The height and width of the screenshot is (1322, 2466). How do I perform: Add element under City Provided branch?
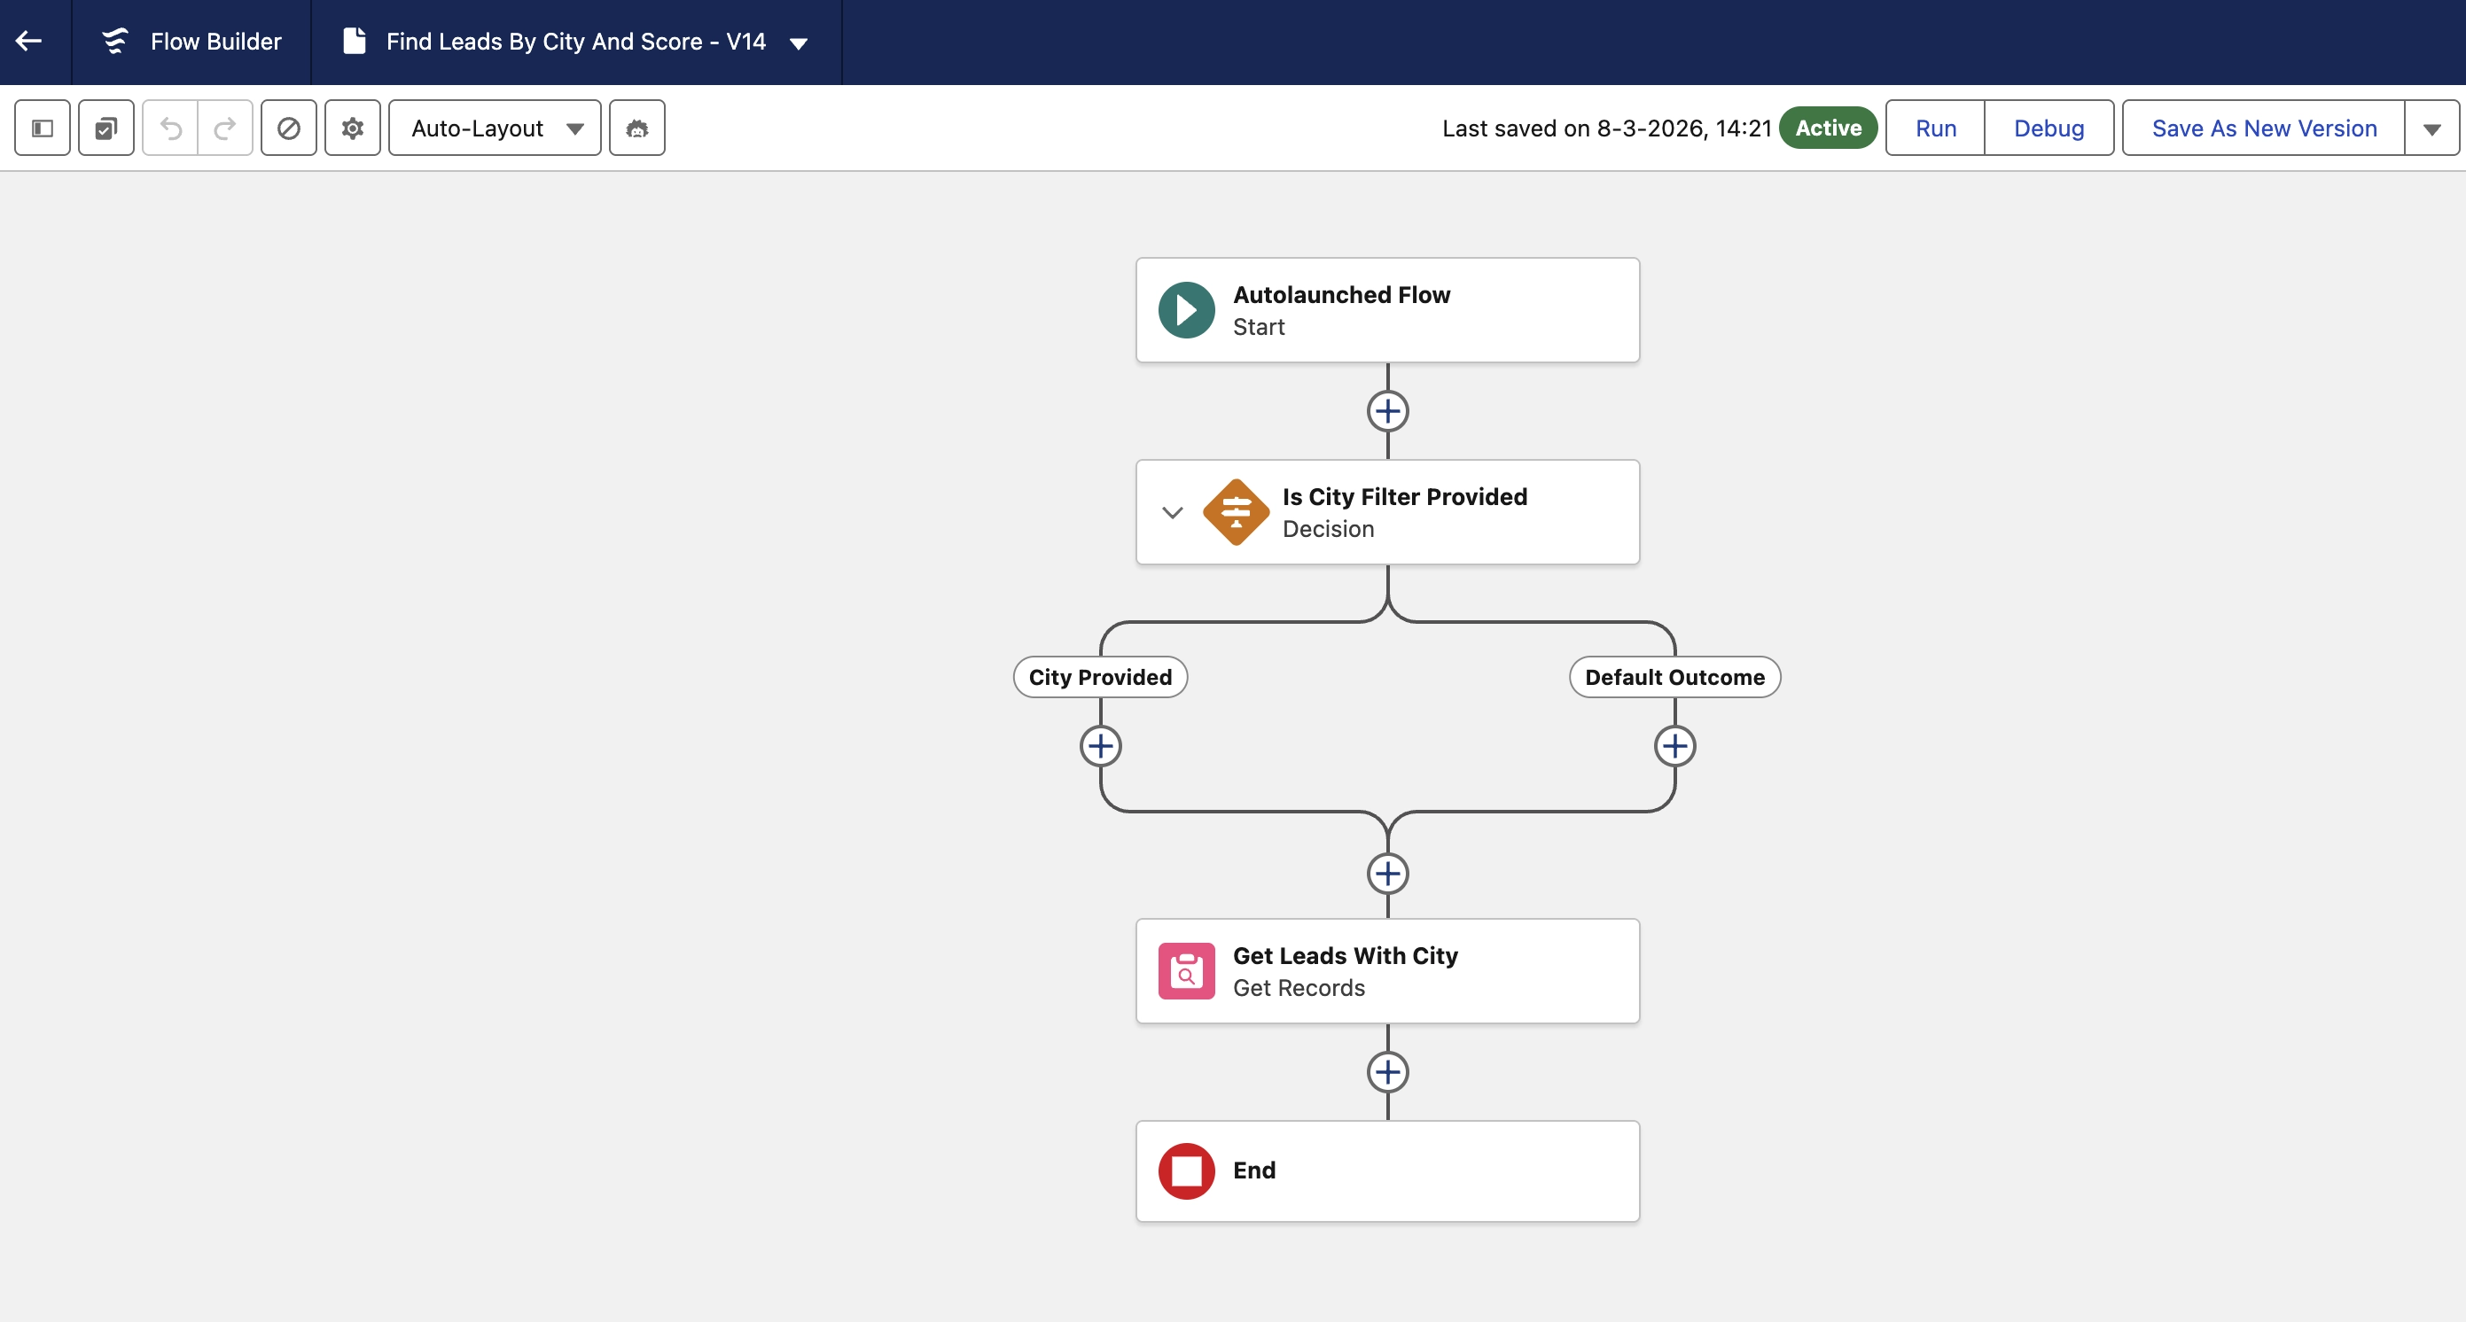(x=1100, y=747)
